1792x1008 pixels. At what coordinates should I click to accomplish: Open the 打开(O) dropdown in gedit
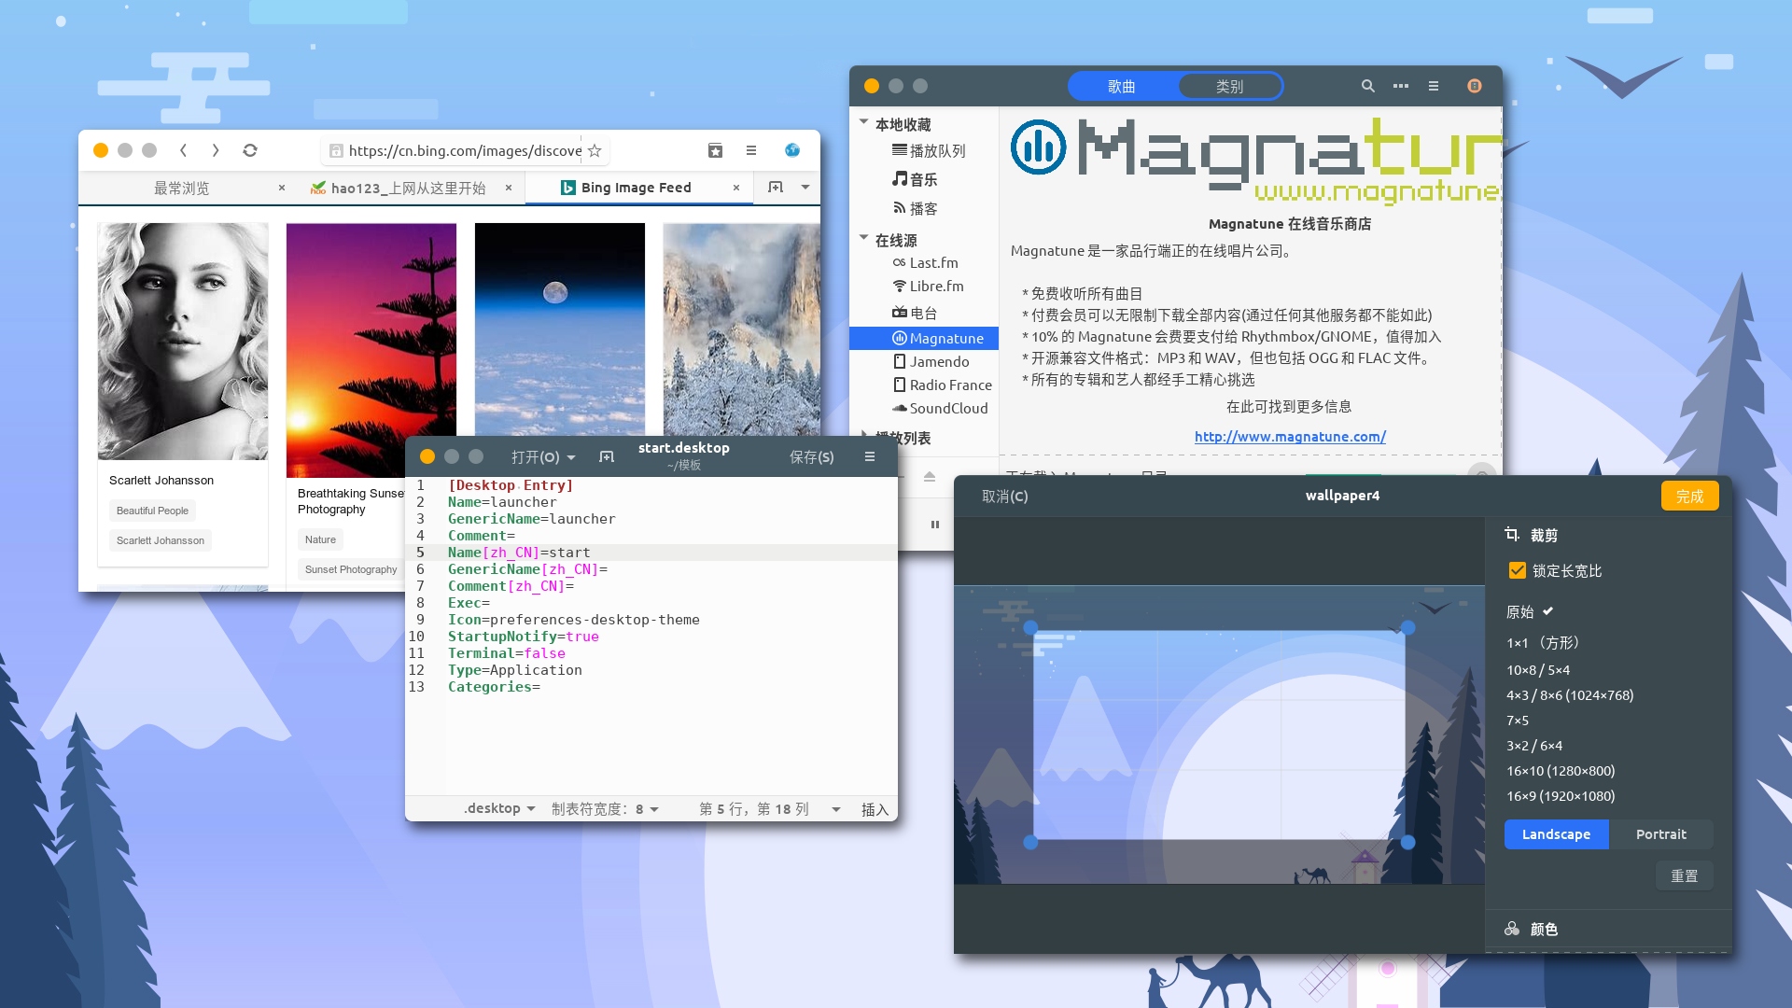pos(543,457)
